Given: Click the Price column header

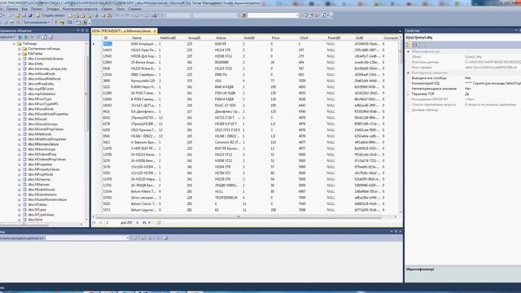Looking at the screenshot, I should (284, 38).
